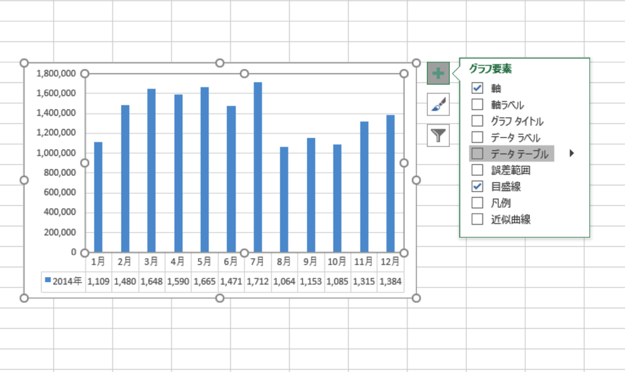Enable the 軸ラベル checkbox

pos(477,104)
